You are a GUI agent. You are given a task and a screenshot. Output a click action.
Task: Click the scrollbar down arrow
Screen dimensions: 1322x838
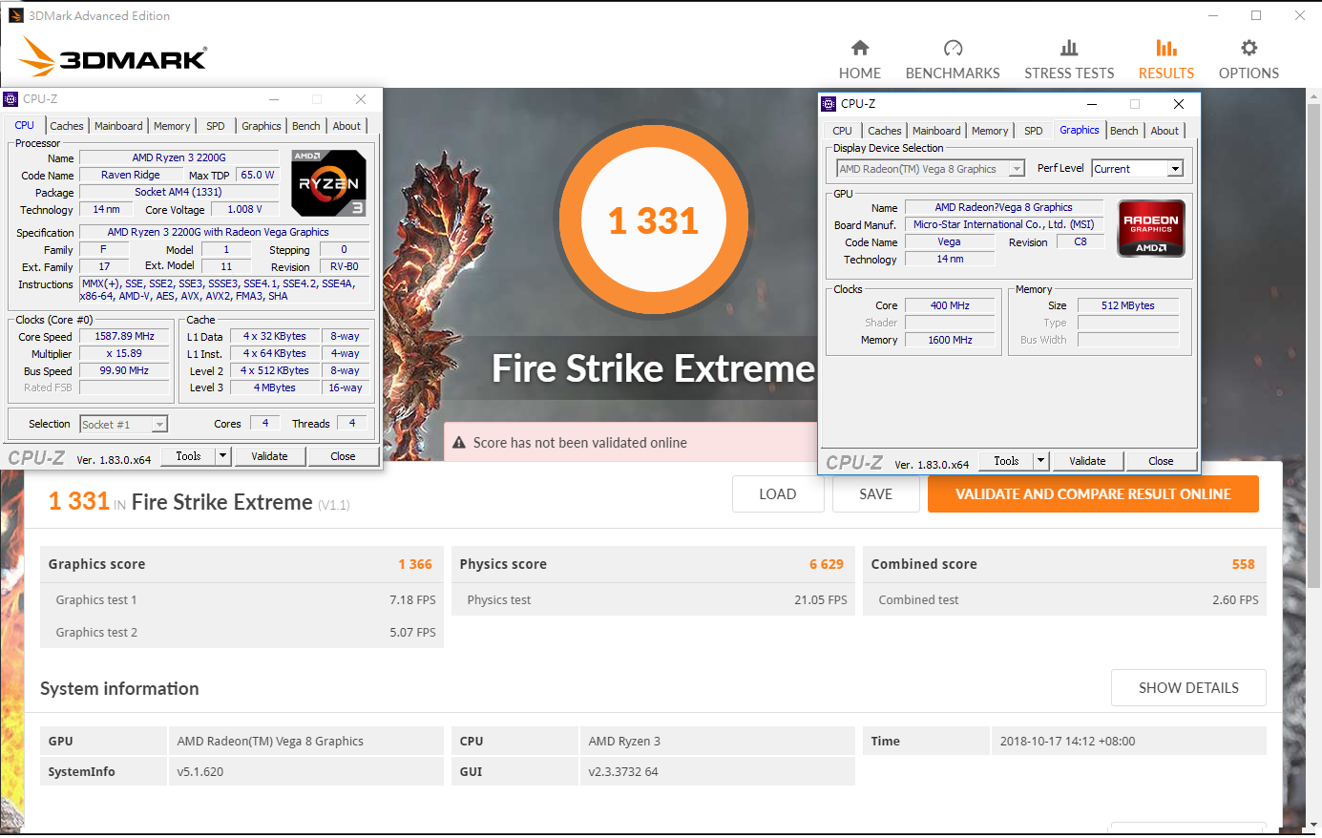pos(1313,825)
